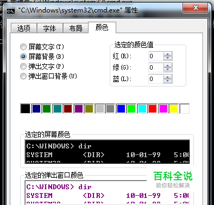214x205 pixels.
Task: Pick the dark gray swatch
Action: pyautogui.click(x=110, y=109)
